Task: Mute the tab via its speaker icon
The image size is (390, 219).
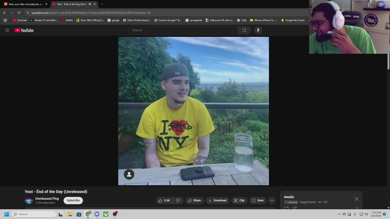Action: click(90, 4)
